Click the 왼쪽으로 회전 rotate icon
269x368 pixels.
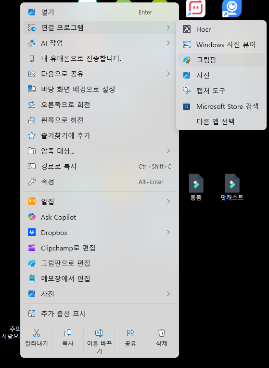point(32,120)
